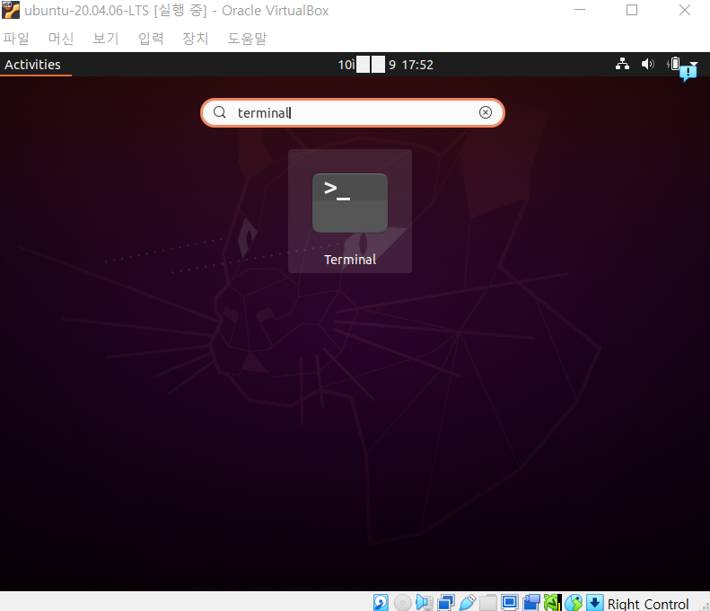Open the Activities overview button

tap(32, 65)
